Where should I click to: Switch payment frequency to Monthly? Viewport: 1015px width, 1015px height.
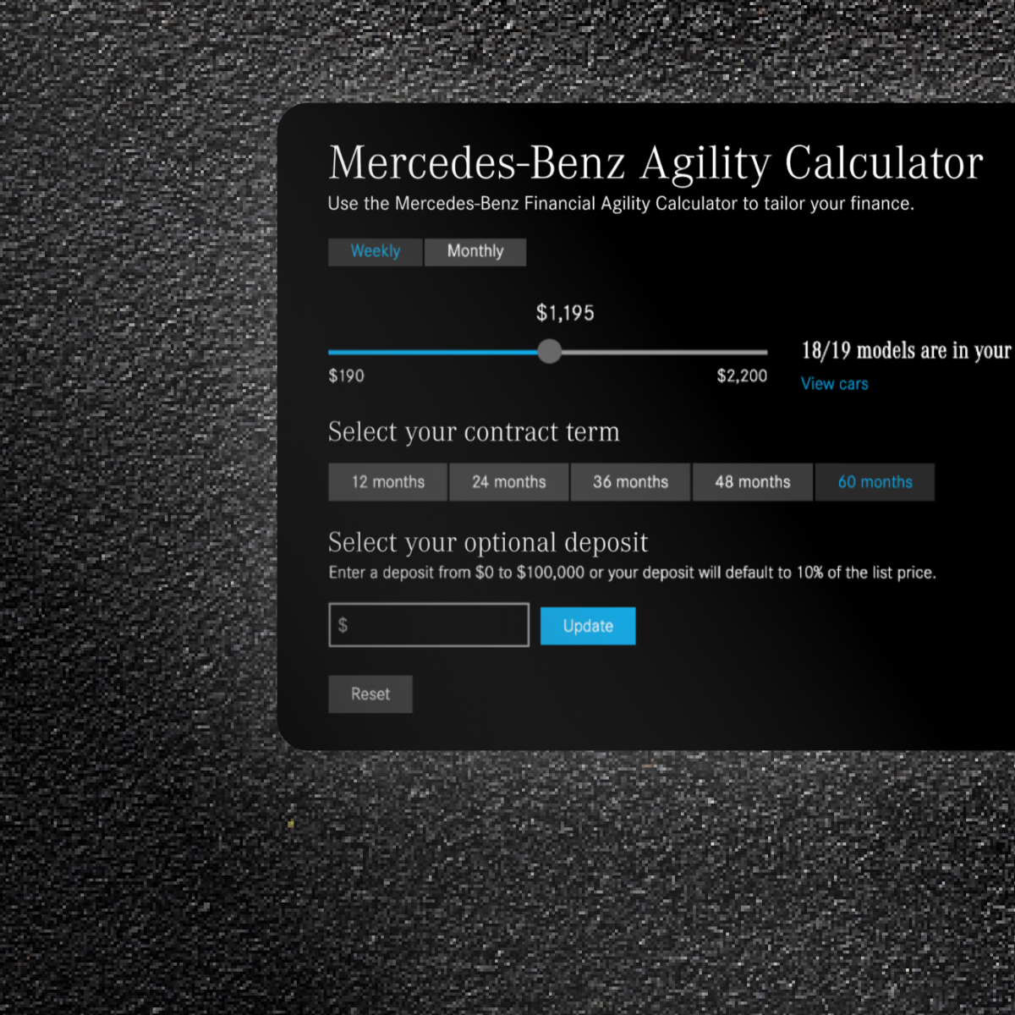pos(475,252)
